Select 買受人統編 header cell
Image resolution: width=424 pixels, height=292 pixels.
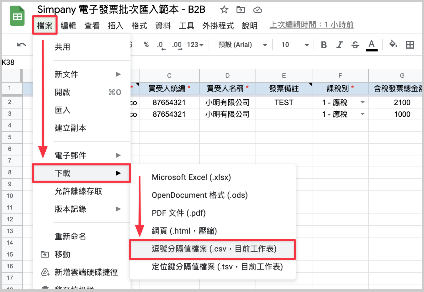click(x=169, y=88)
